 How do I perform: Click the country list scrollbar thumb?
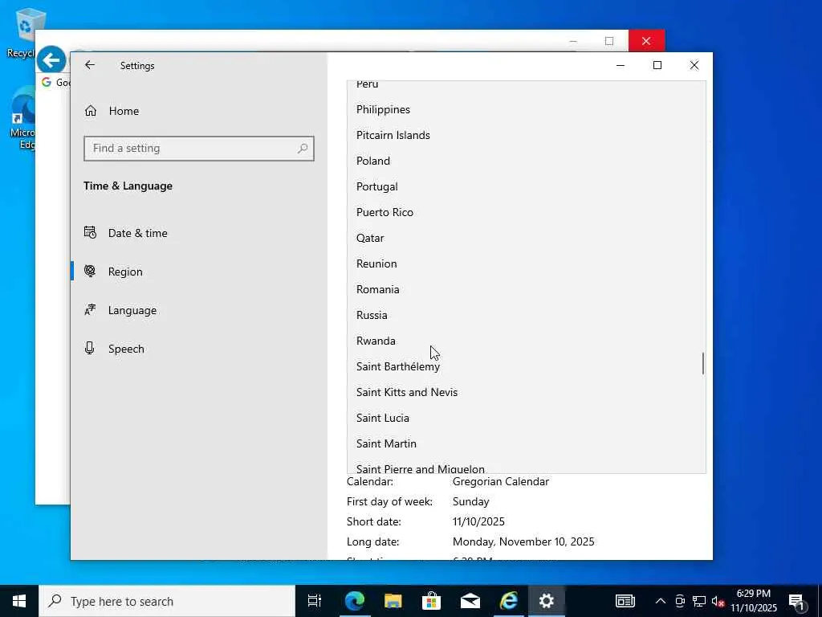703,364
